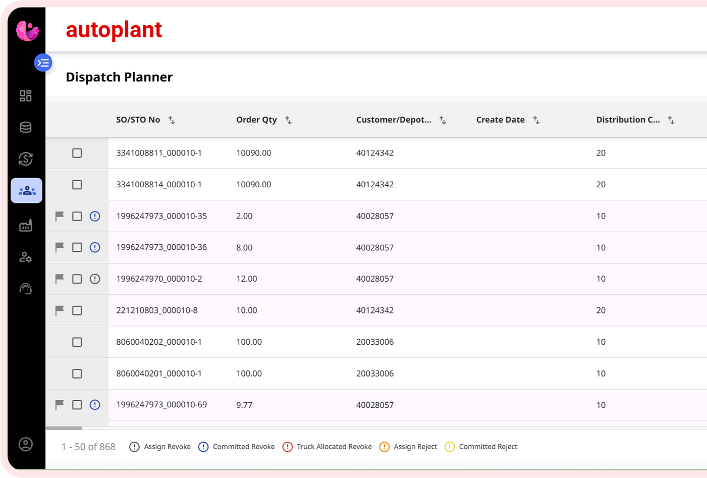Open the user settings gear sidebar icon

coord(26,257)
